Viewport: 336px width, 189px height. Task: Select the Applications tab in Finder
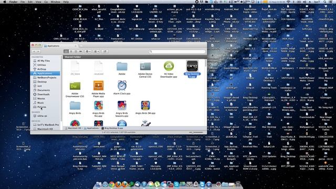[x=61, y=46]
